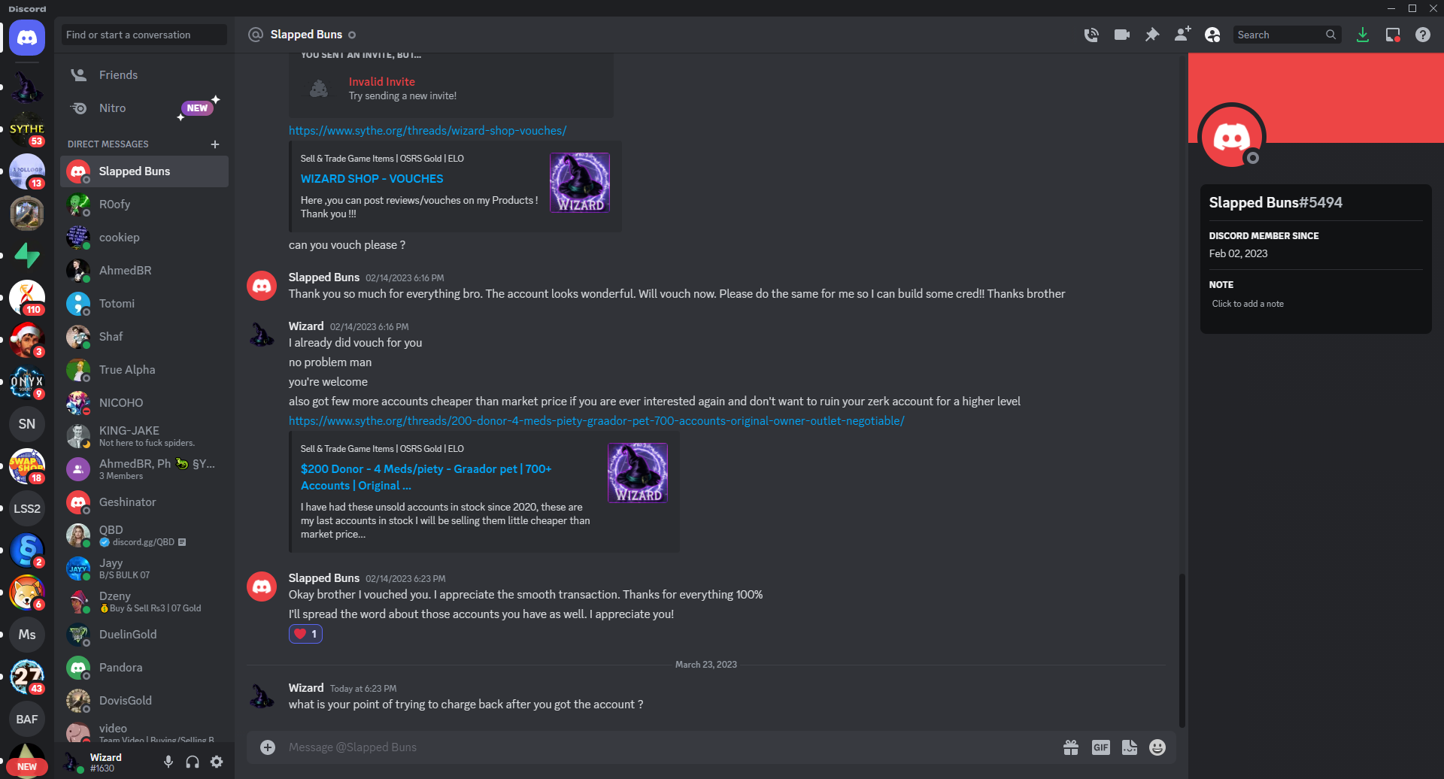Image resolution: width=1444 pixels, height=779 pixels.
Task: Open pinned messages
Action: [1151, 35]
